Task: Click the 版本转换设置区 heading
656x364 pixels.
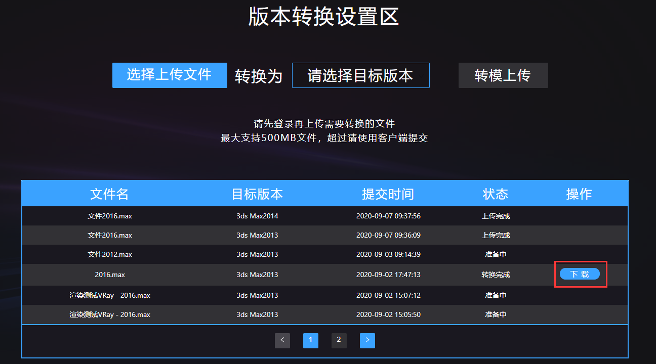Action: 324,16
